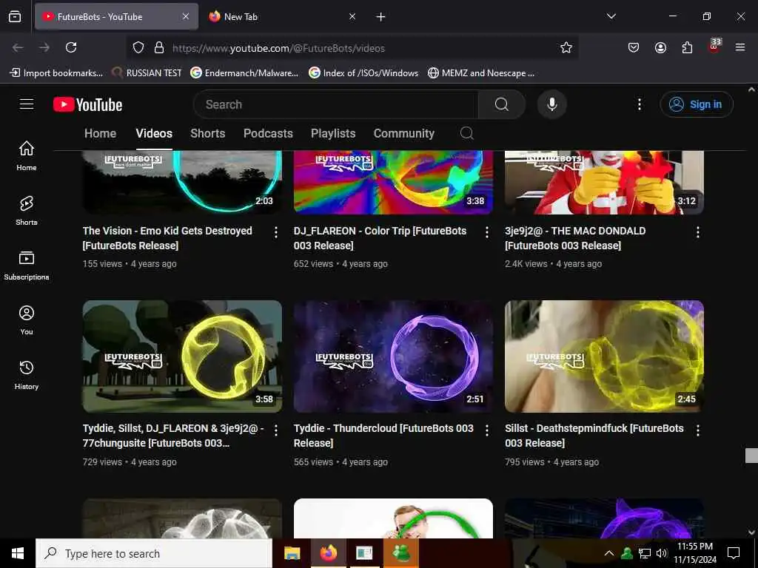Open File Explorer from taskbar
The height and width of the screenshot is (568, 758).
tap(292, 553)
